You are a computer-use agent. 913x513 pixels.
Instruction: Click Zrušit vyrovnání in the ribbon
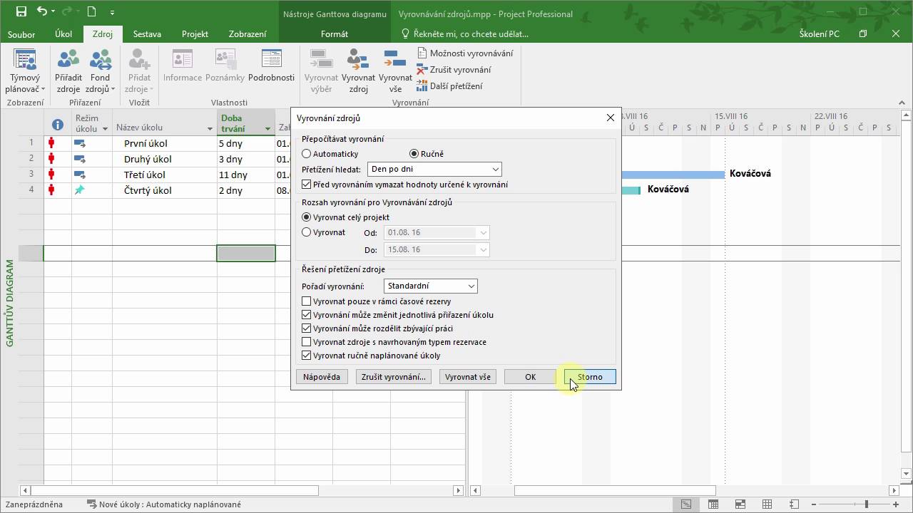(454, 70)
